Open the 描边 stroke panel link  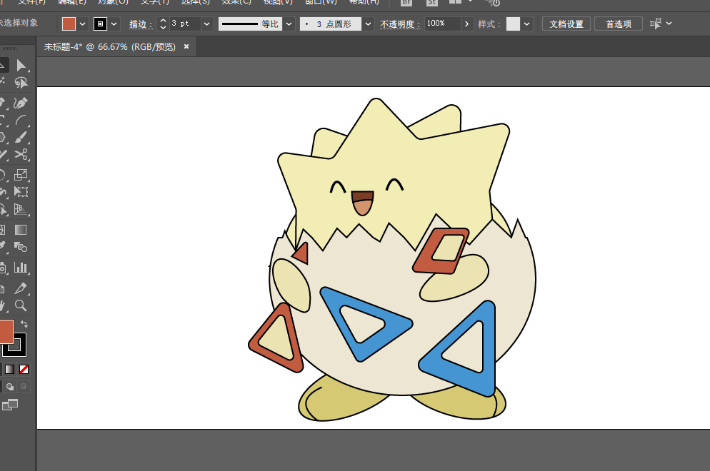pyautogui.click(x=141, y=24)
